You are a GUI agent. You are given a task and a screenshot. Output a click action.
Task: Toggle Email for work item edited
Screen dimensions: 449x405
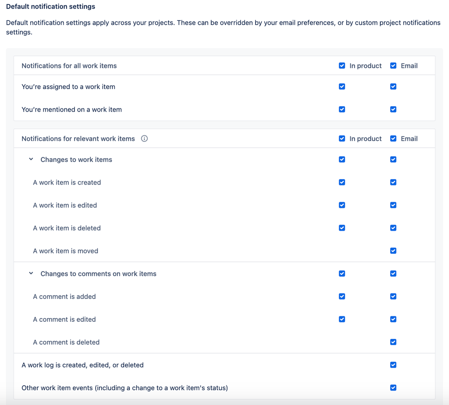(x=393, y=205)
